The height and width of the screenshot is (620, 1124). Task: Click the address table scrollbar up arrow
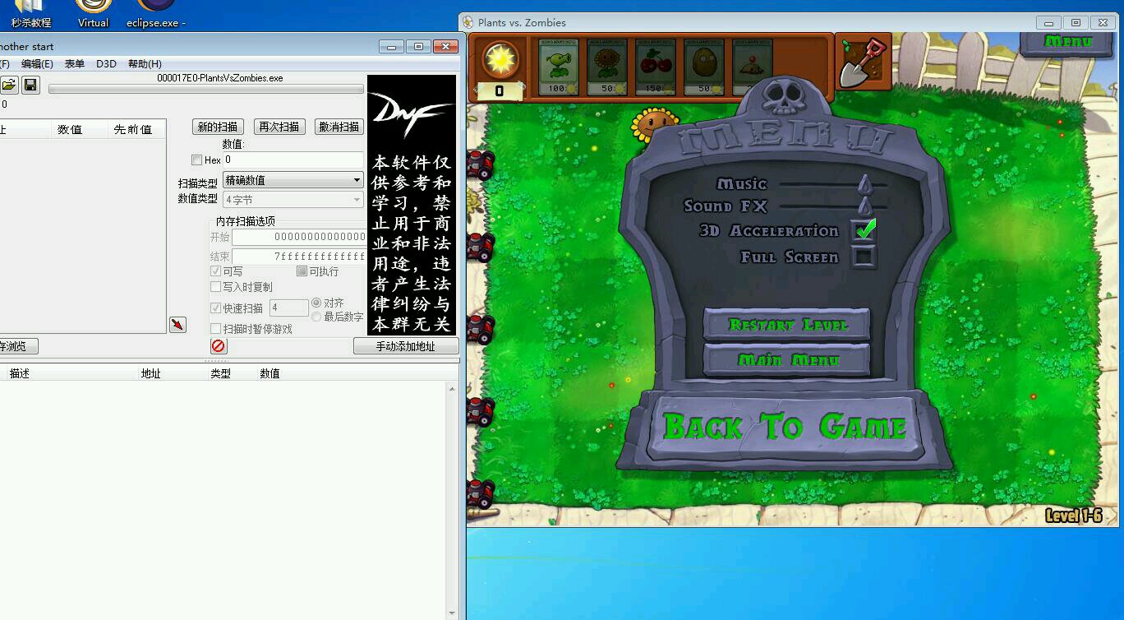452,388
